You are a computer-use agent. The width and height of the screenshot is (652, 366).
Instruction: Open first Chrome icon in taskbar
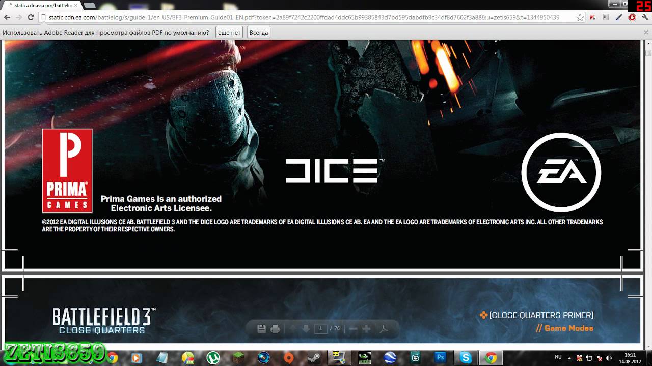coord(112,358)
